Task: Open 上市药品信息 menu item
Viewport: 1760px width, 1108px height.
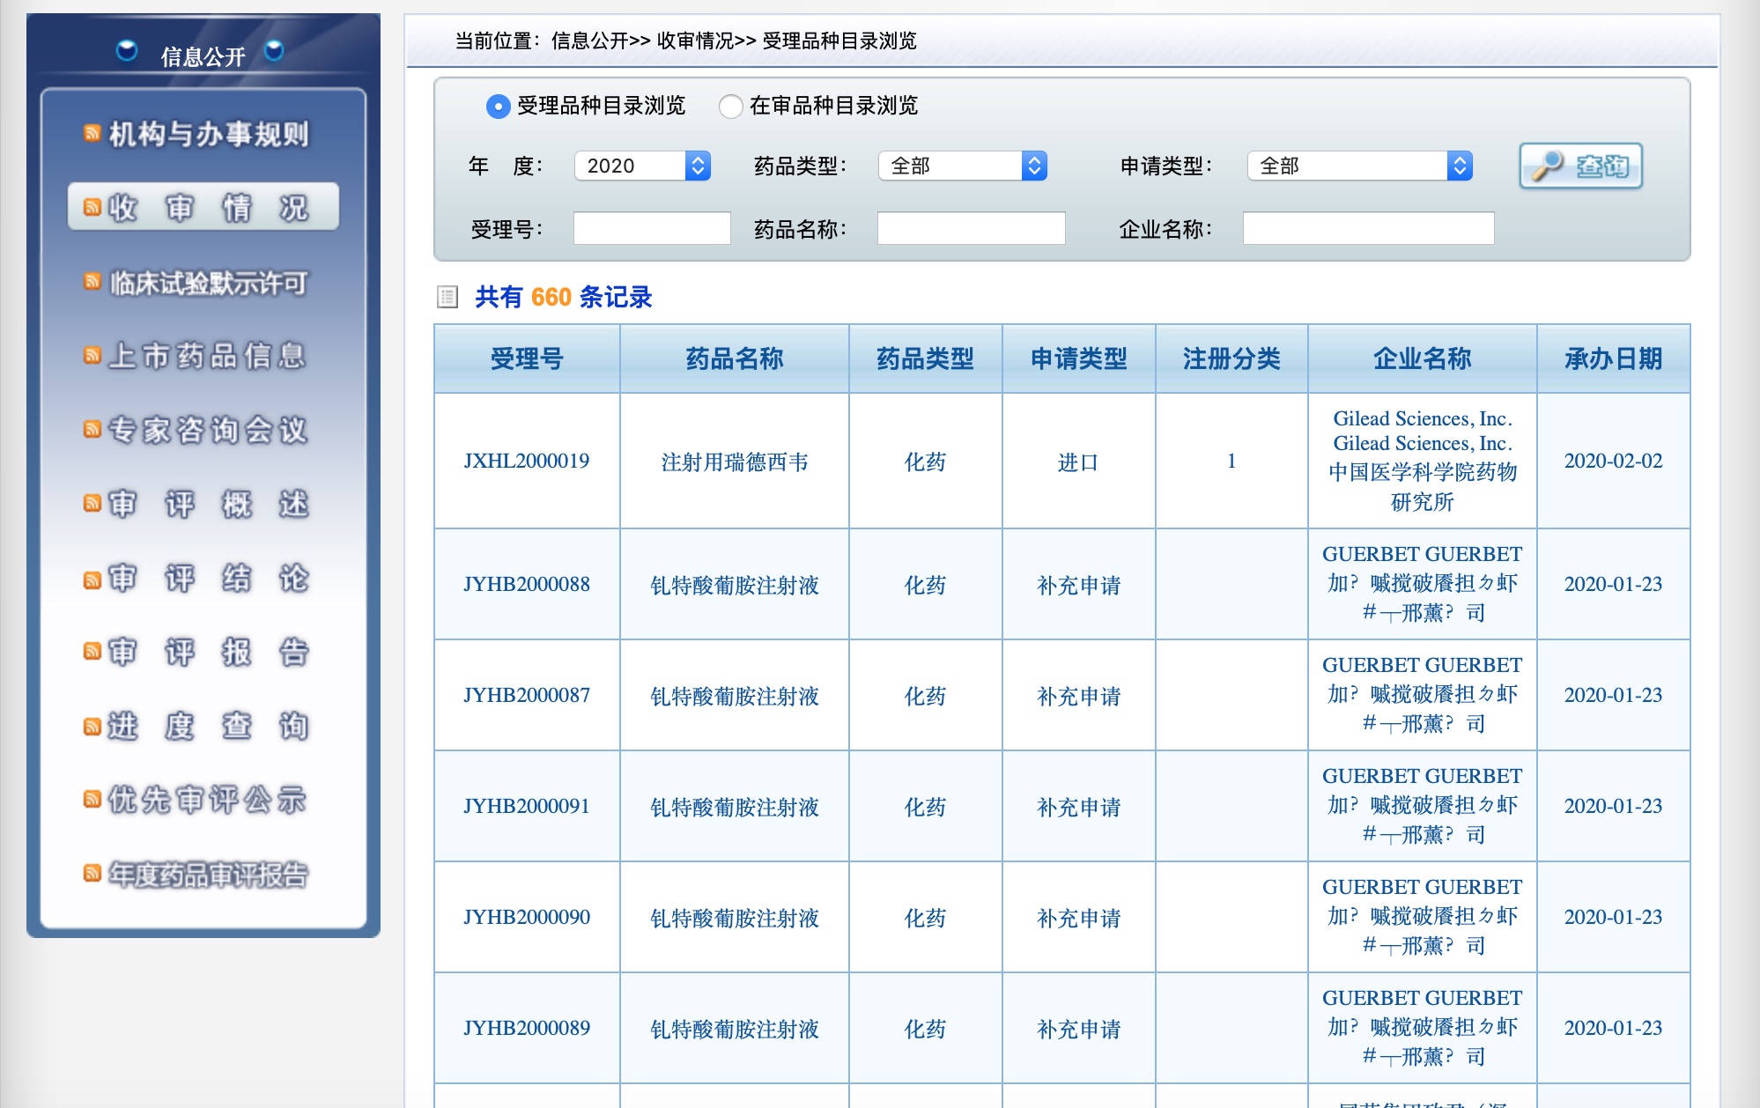Action: [x=207, y=356]
